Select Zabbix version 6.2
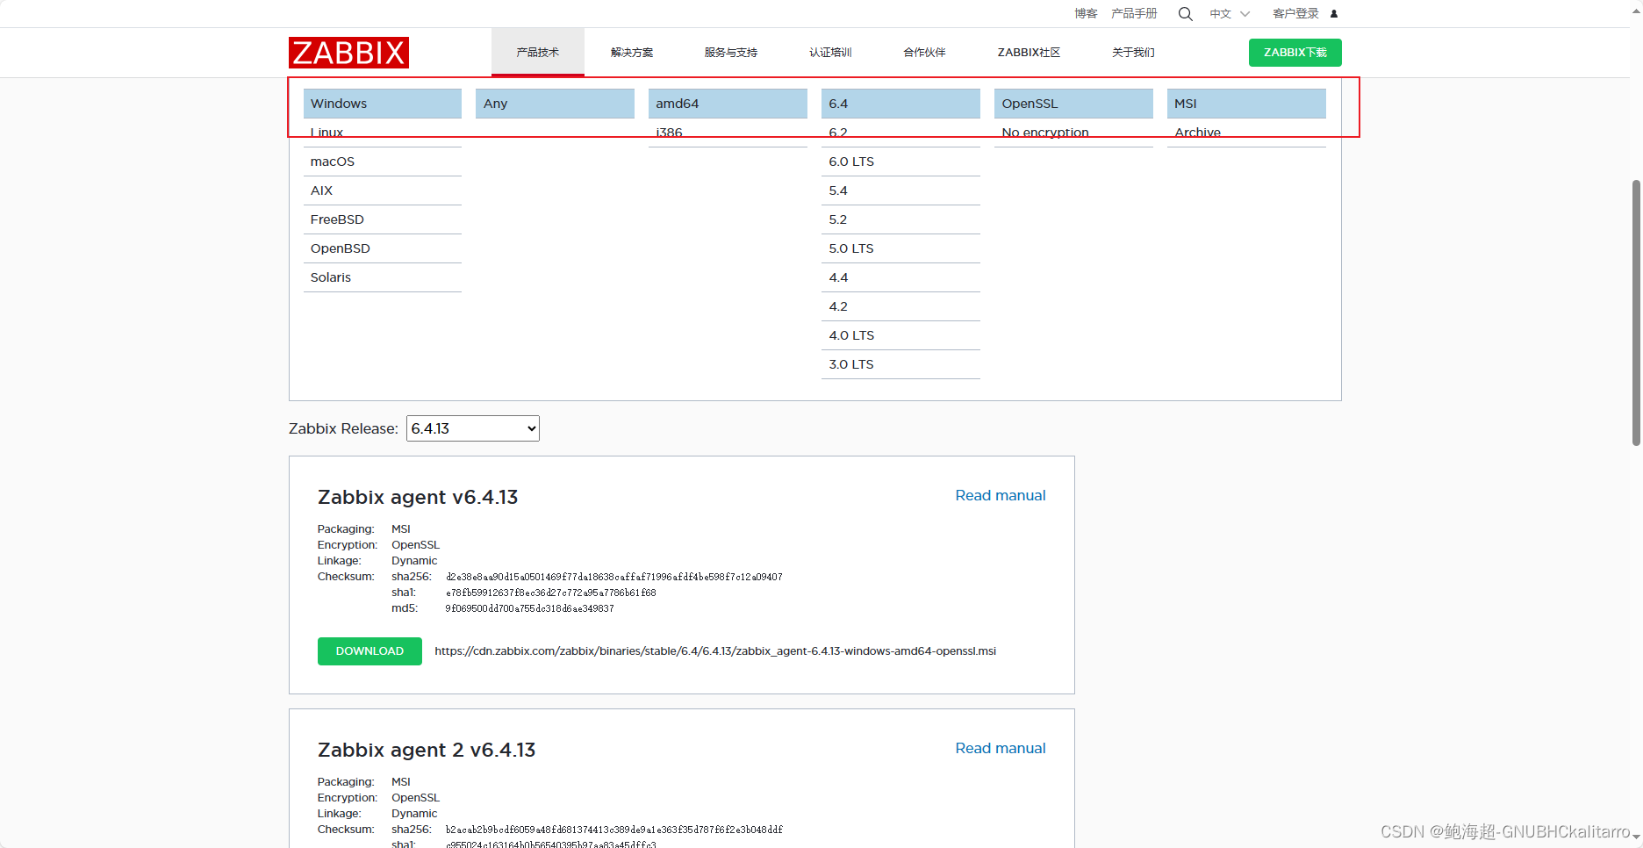Image resolution: width=1643 pixels, height=848 pixels. [x=901, y=133]
